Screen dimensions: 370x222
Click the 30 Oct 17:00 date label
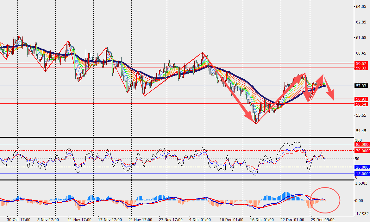(x=19, y=219)
